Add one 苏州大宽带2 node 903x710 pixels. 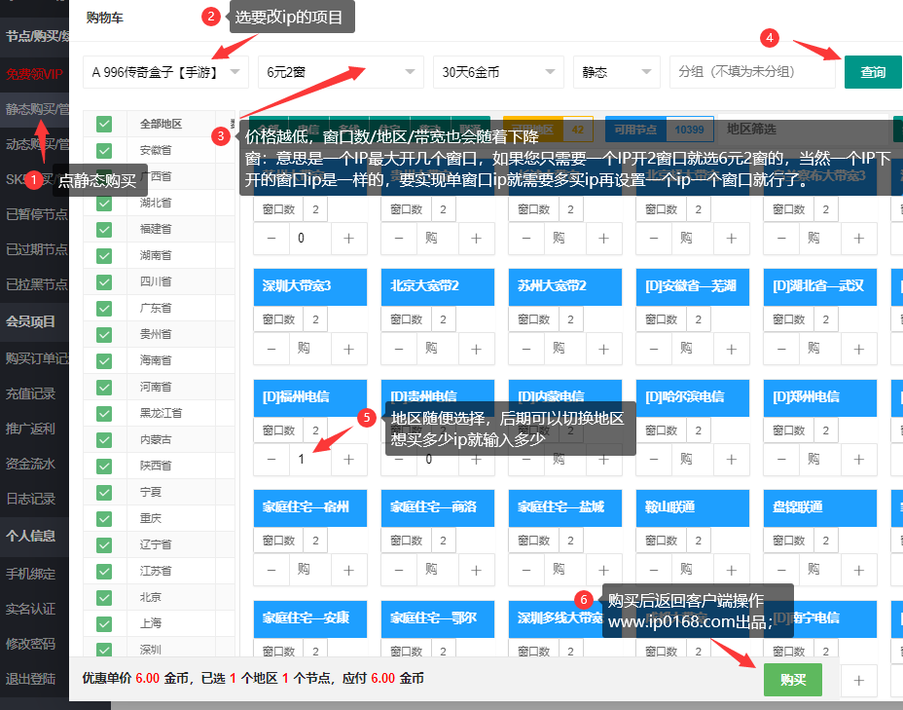point(603,349)
